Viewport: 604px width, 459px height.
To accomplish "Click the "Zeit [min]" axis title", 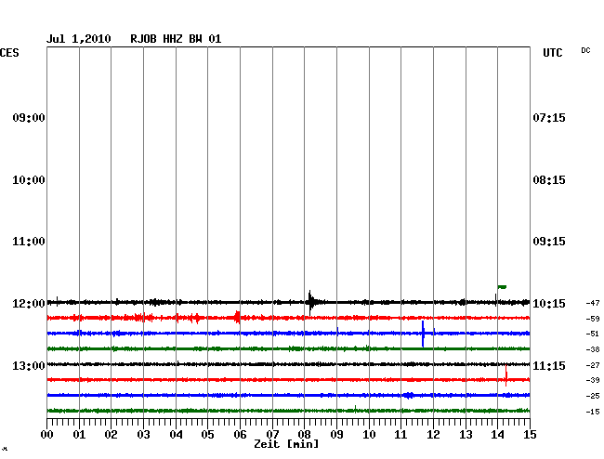I will (x=286, y=444).
